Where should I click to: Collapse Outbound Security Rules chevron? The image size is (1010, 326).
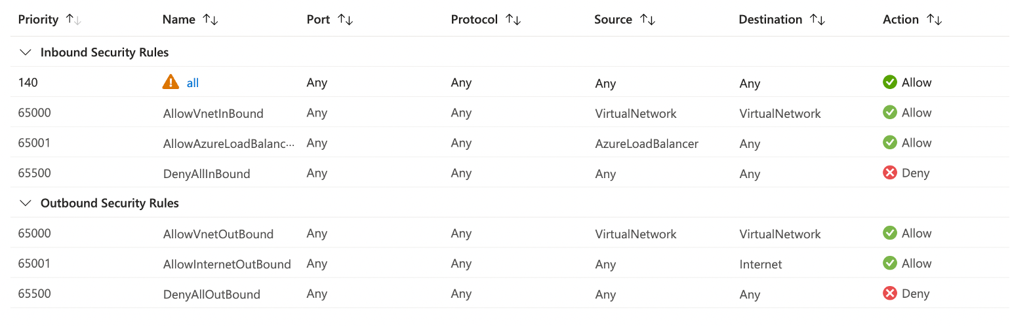[x=26, y=204]
